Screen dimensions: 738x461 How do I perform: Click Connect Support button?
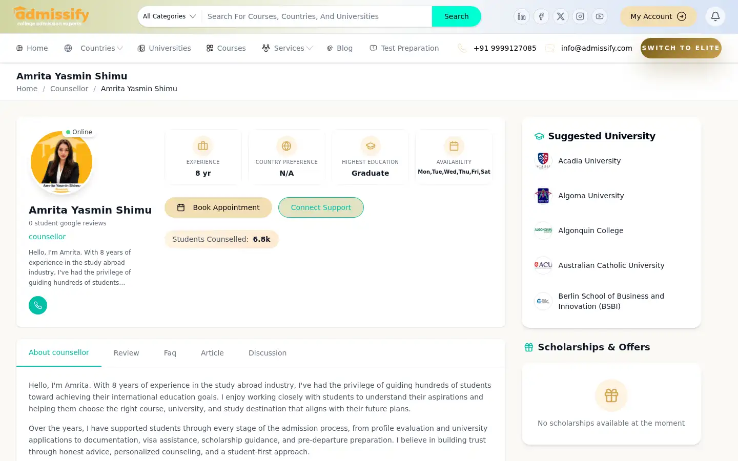tap(321, 207)
